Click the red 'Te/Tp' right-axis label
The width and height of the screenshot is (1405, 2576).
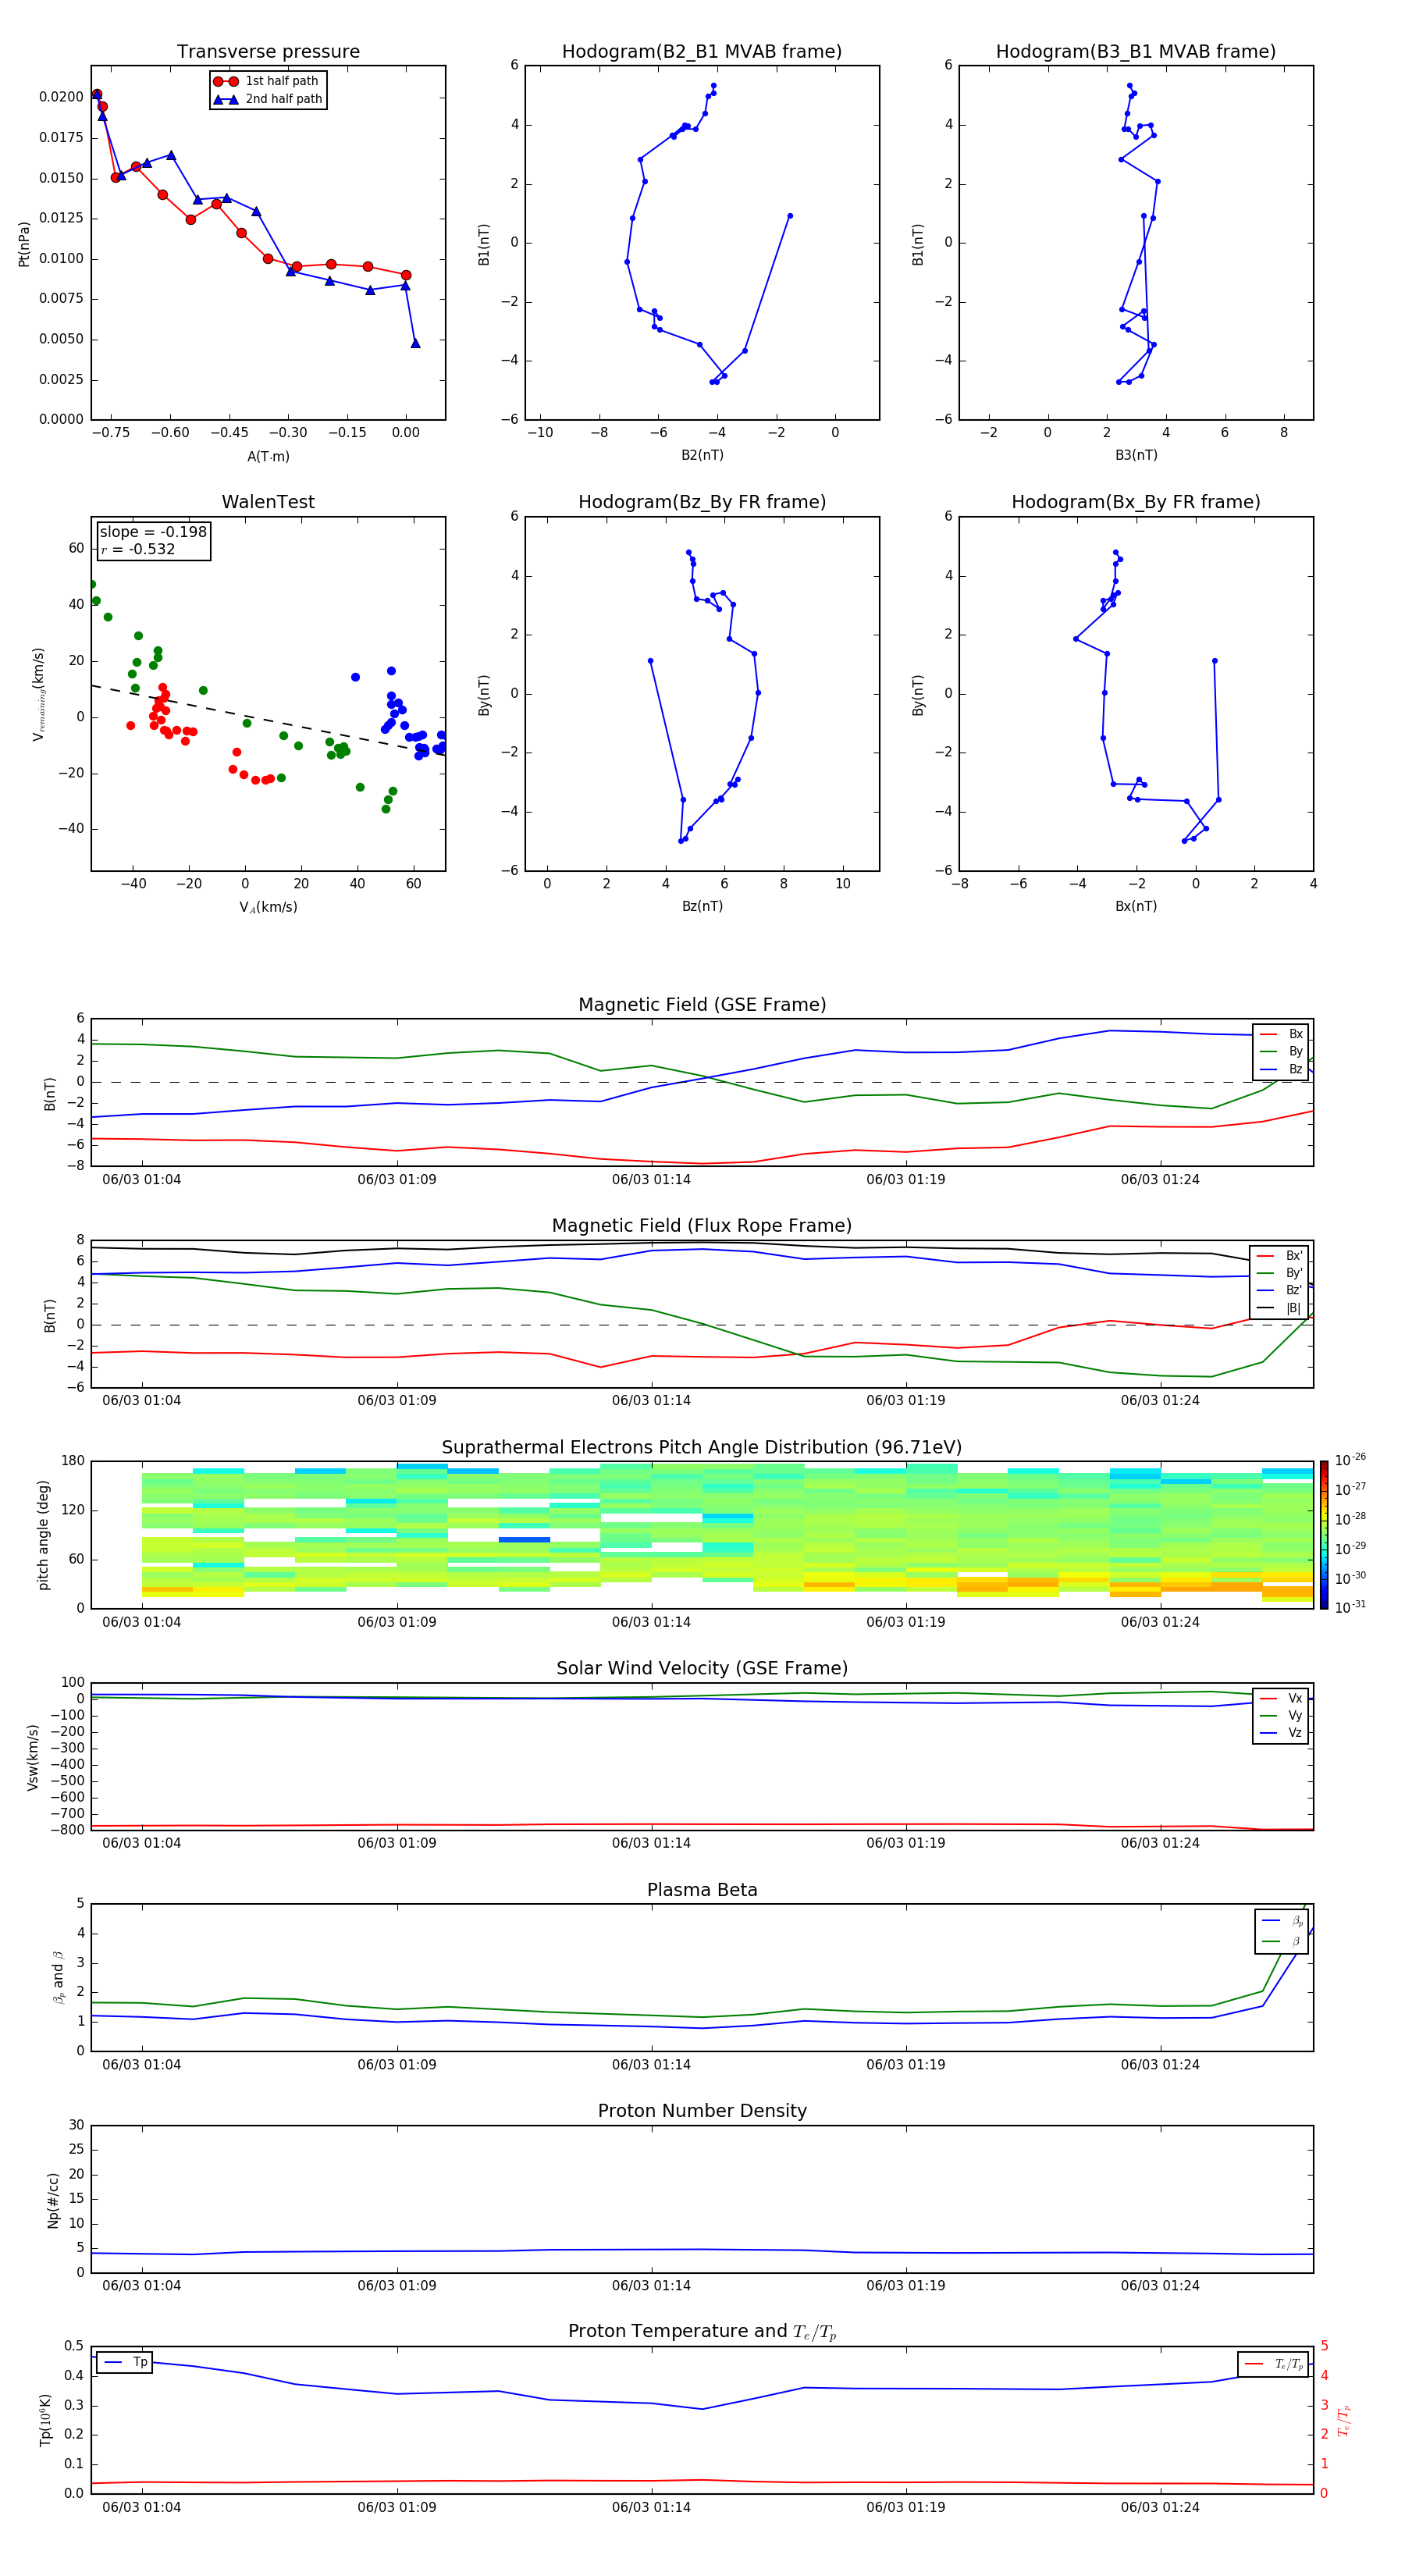[1344, 2421]
